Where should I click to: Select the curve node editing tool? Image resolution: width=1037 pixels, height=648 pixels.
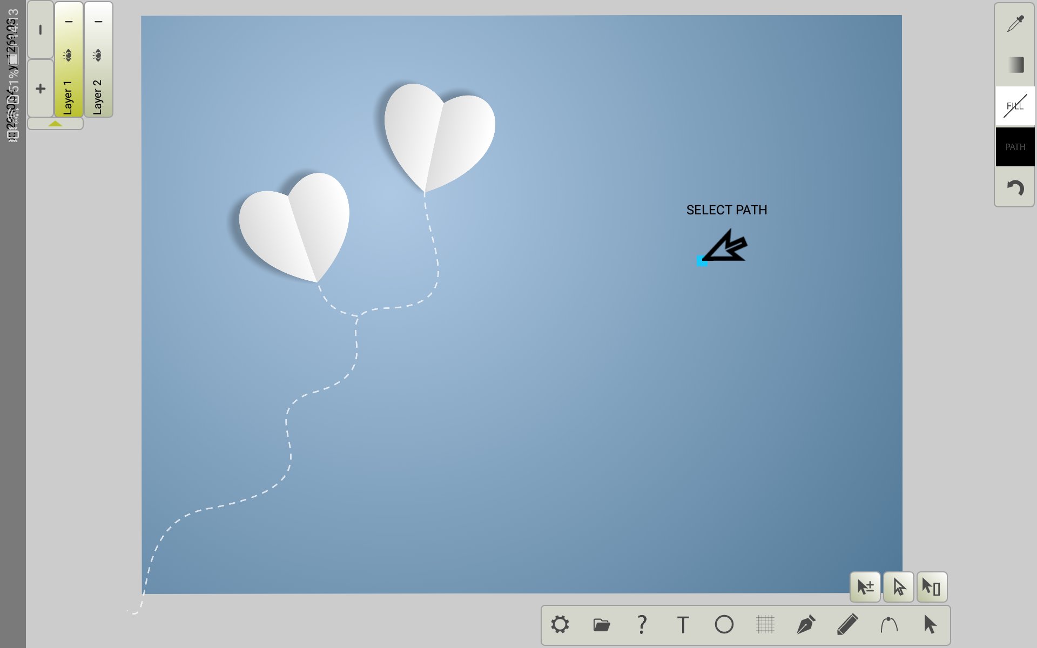pos(890,625)
